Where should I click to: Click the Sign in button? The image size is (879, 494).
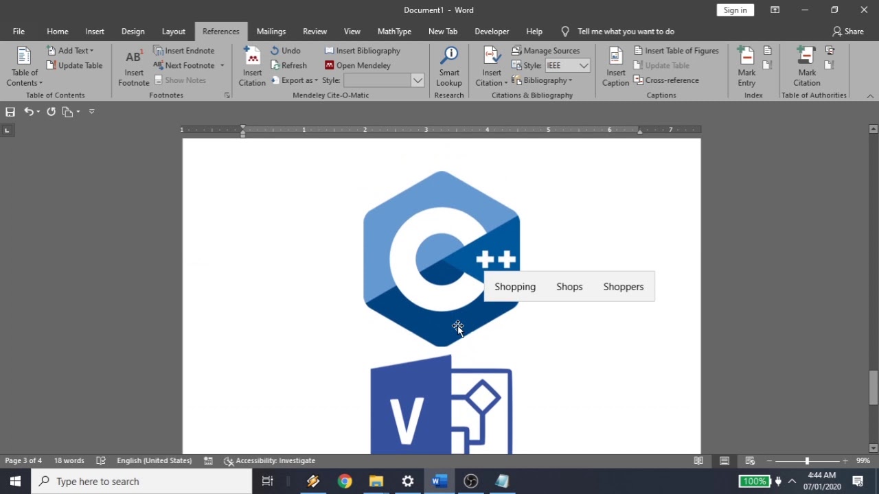tap(735, 10)
